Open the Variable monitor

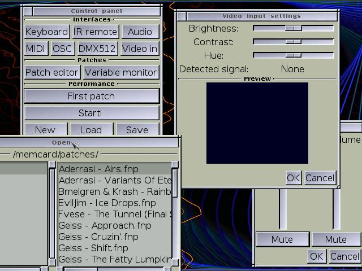pyautogui.click(x=120, y=72)
